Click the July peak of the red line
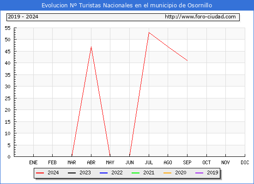The height and width of the screenshot is (184, 254). tap(149, 33)
